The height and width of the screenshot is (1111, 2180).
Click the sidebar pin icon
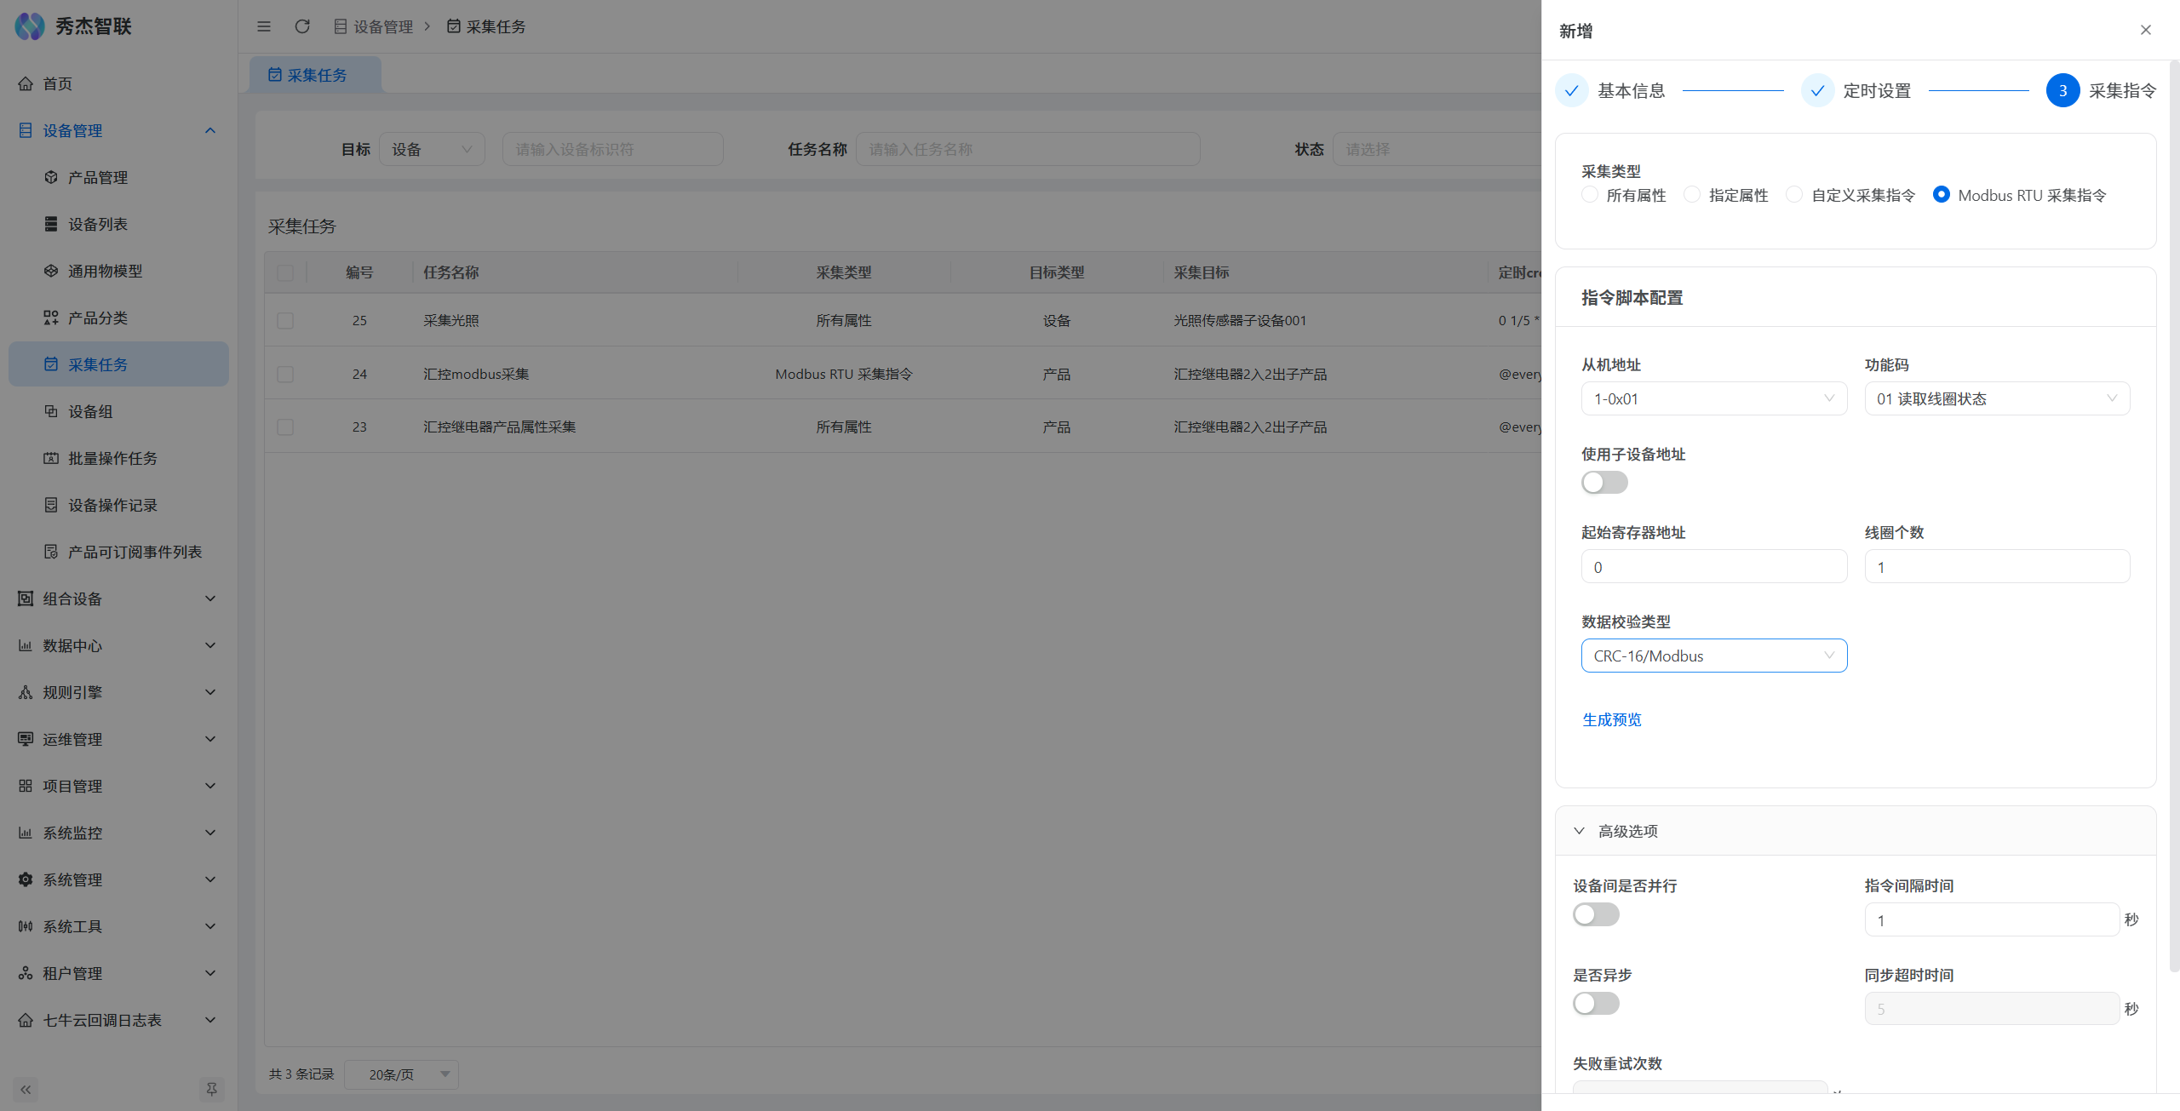pos(211,1089)
